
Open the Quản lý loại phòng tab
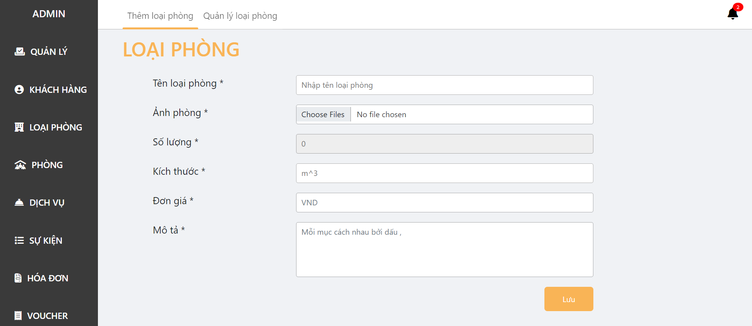click(x=240, y=16)
